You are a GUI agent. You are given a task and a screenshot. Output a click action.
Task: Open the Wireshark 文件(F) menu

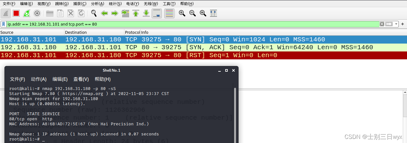pyautogui.click(x=9, y=4)
